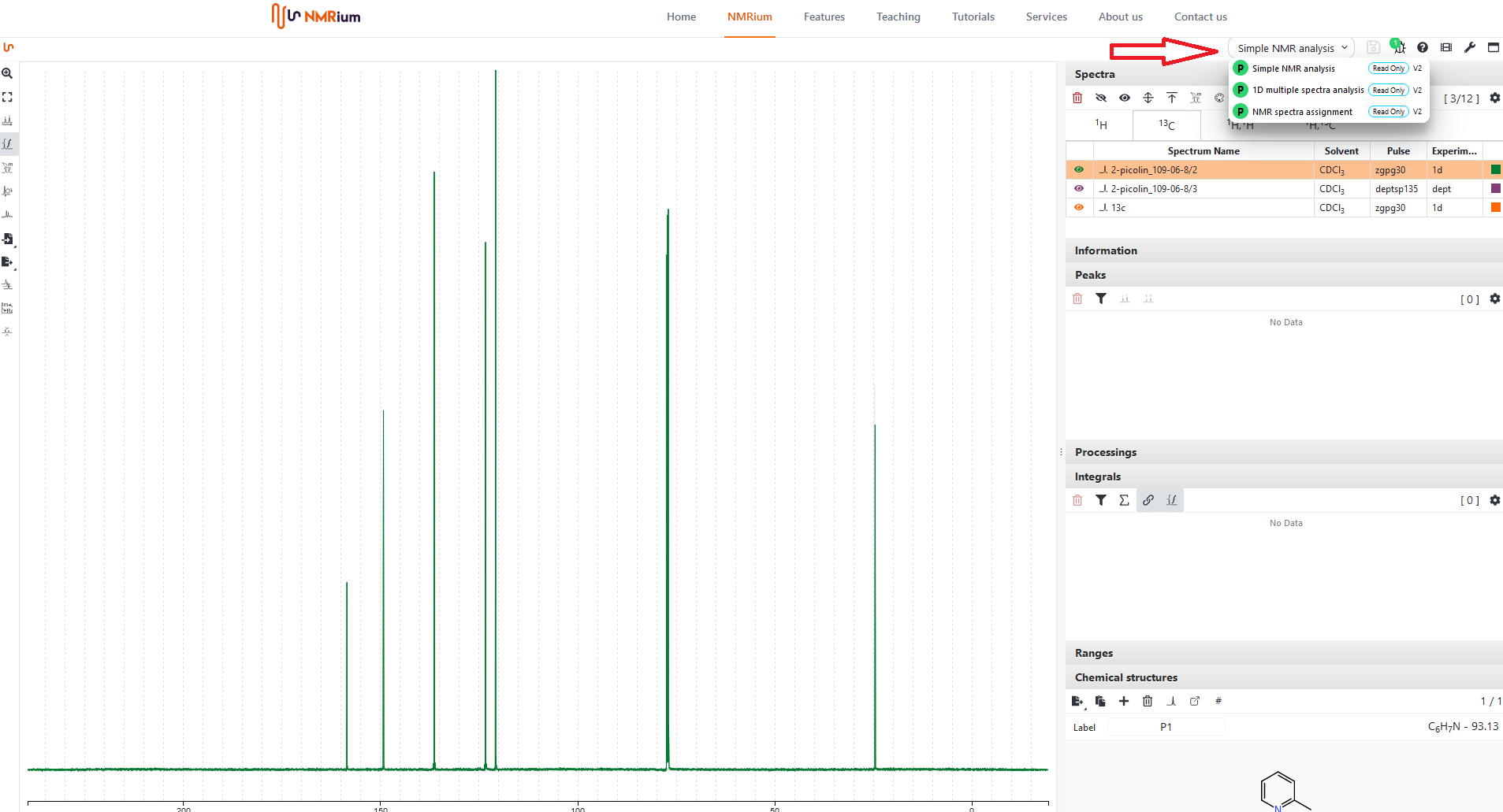The width and height of the screenshot is (1503, 812).
Task: Open the wrench settings icon
Action: pyautogui.click(x=1469, y=47)
